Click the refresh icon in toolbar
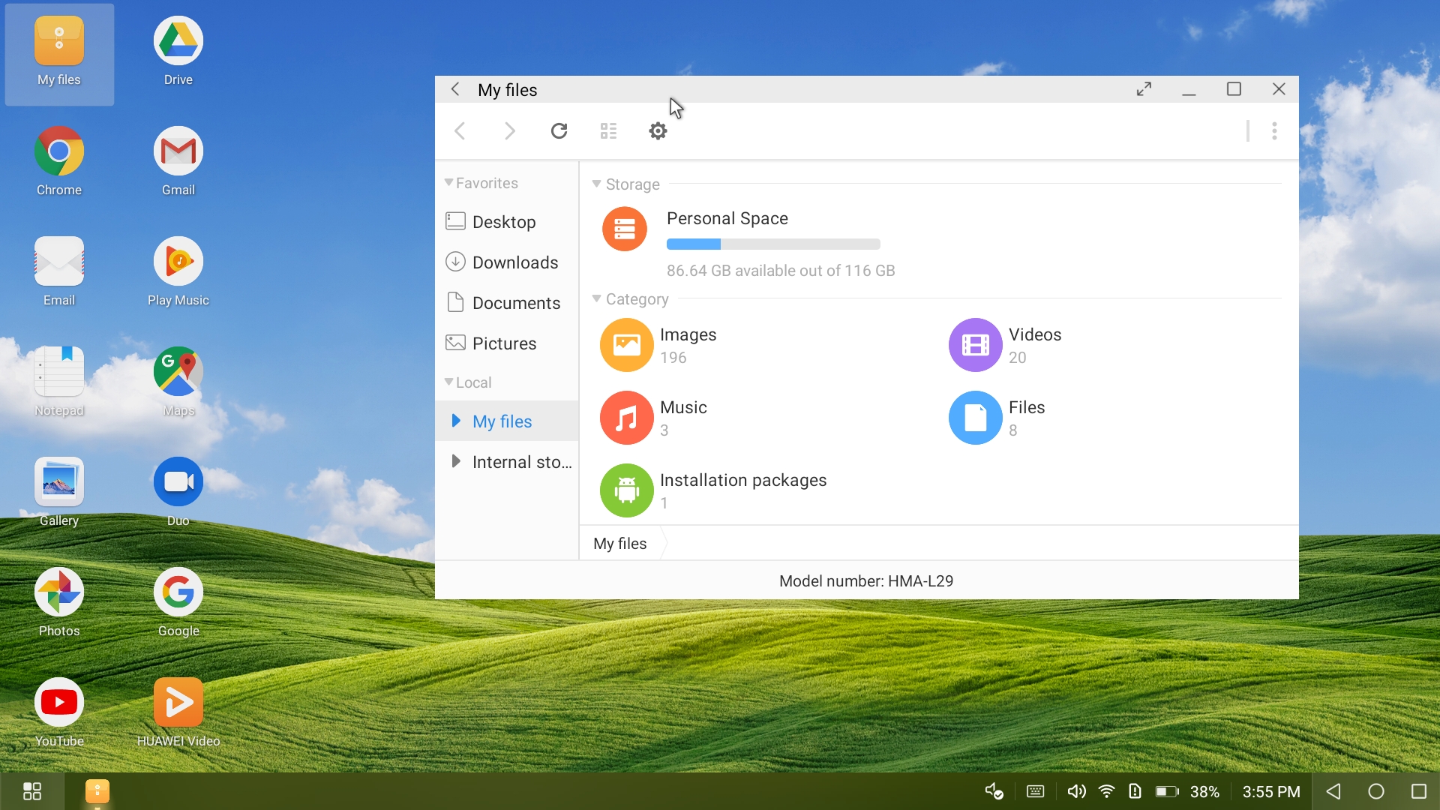The width and height of the screenshot is (1440, 810). [x=559, y=131]
